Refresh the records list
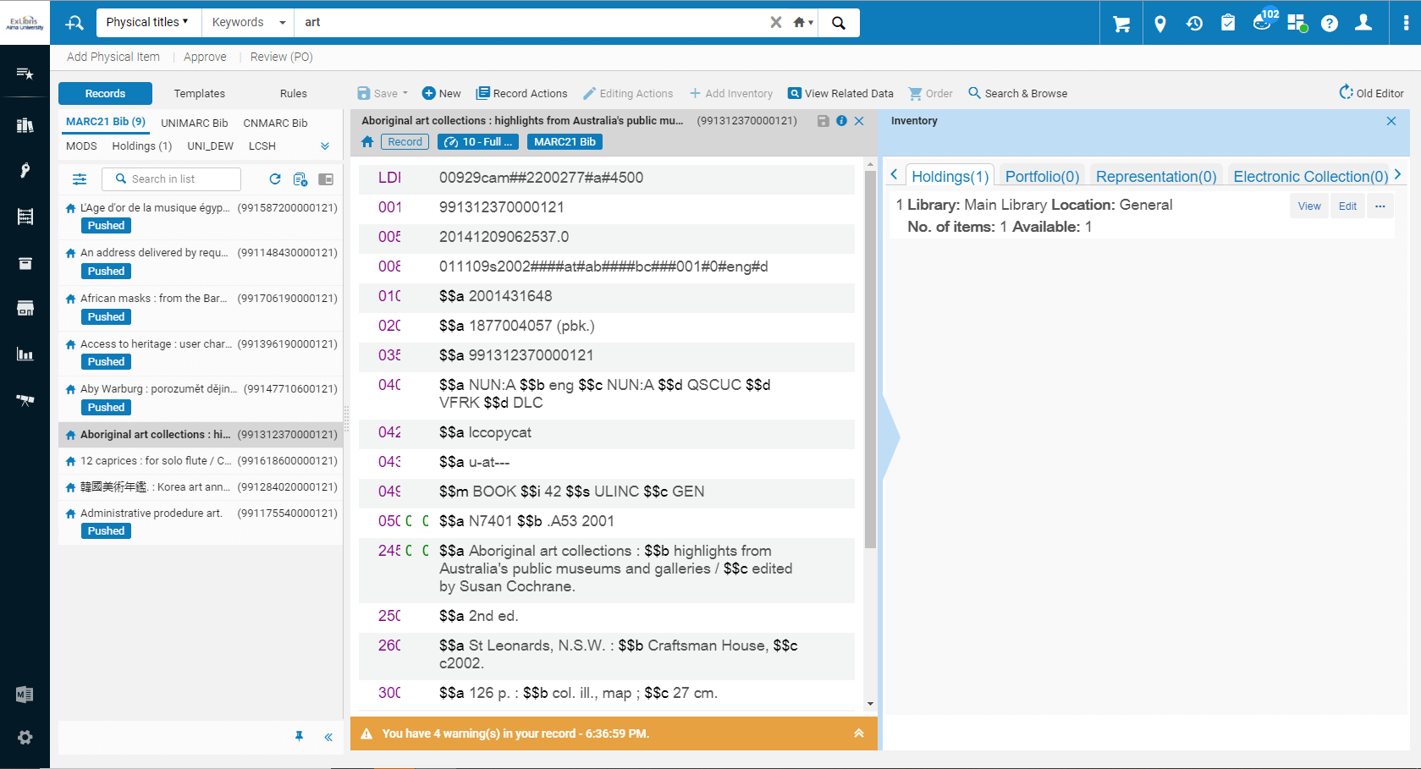The height and width of the screenshot is (769, 1421). point(275,179)
